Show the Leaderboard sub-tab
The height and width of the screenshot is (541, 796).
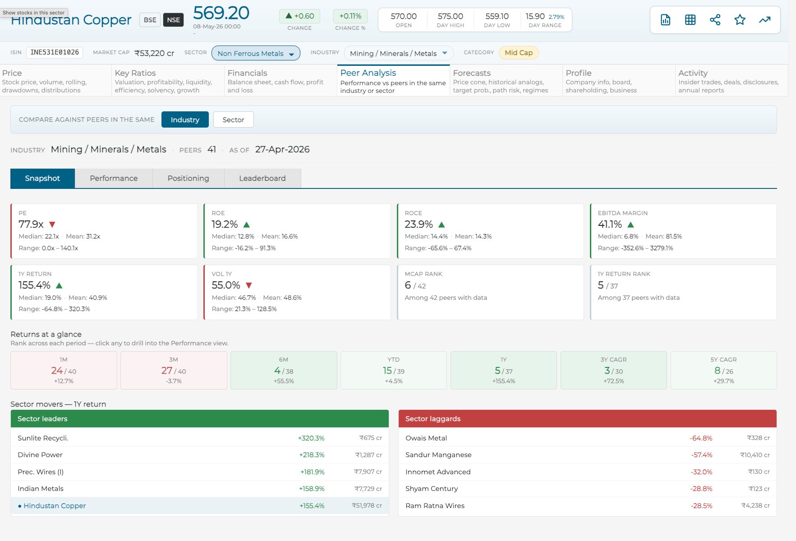click(x=262, y=179)
